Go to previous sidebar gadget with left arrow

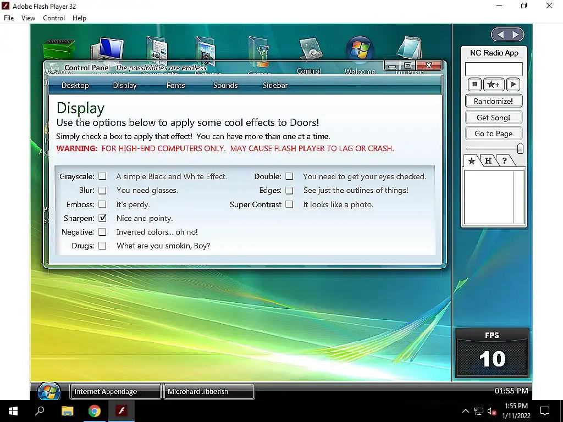click(x=500, y=35)
